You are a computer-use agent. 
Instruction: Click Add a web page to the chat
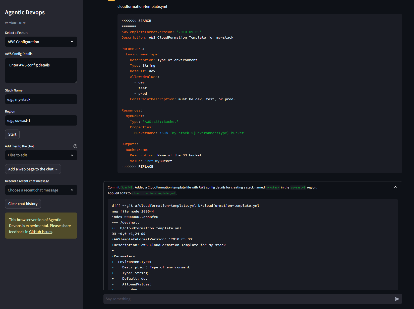click(x=31, y=169)
